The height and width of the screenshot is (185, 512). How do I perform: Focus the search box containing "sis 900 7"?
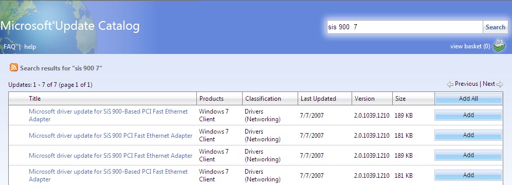[405, 27]
